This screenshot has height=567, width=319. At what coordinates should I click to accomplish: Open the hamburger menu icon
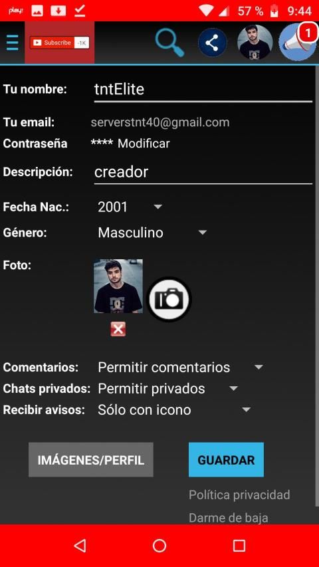click(x=13, y=43)
